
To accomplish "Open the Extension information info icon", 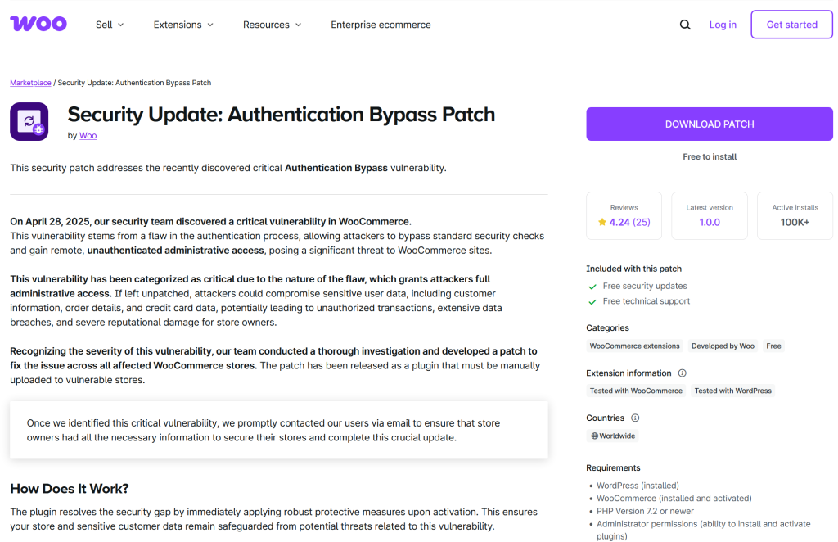I will 682,373.
